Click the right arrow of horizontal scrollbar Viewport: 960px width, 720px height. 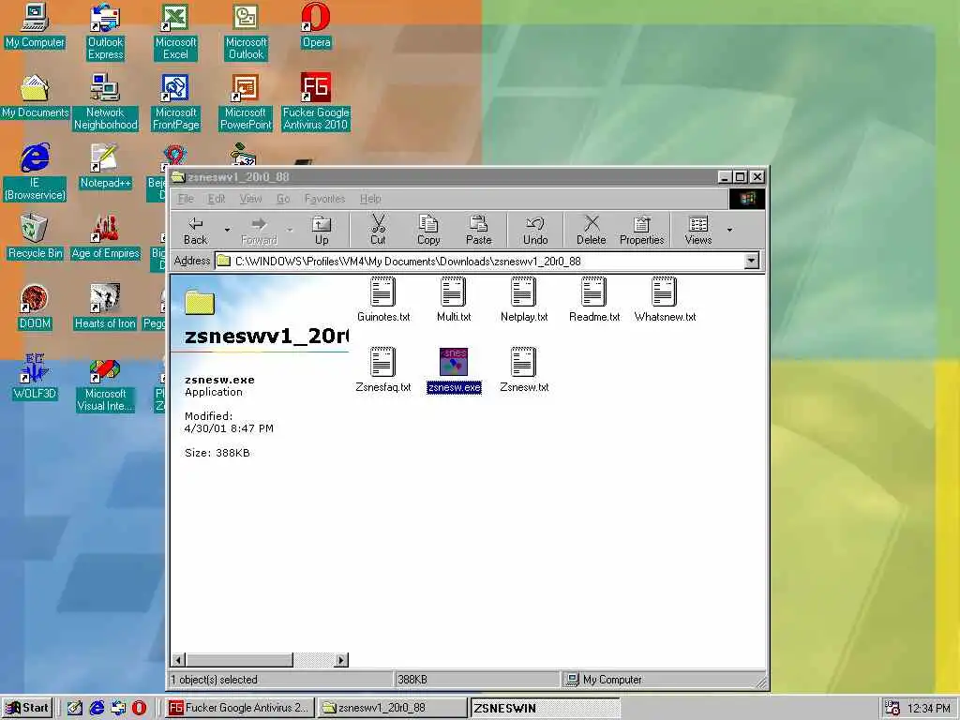341,660
